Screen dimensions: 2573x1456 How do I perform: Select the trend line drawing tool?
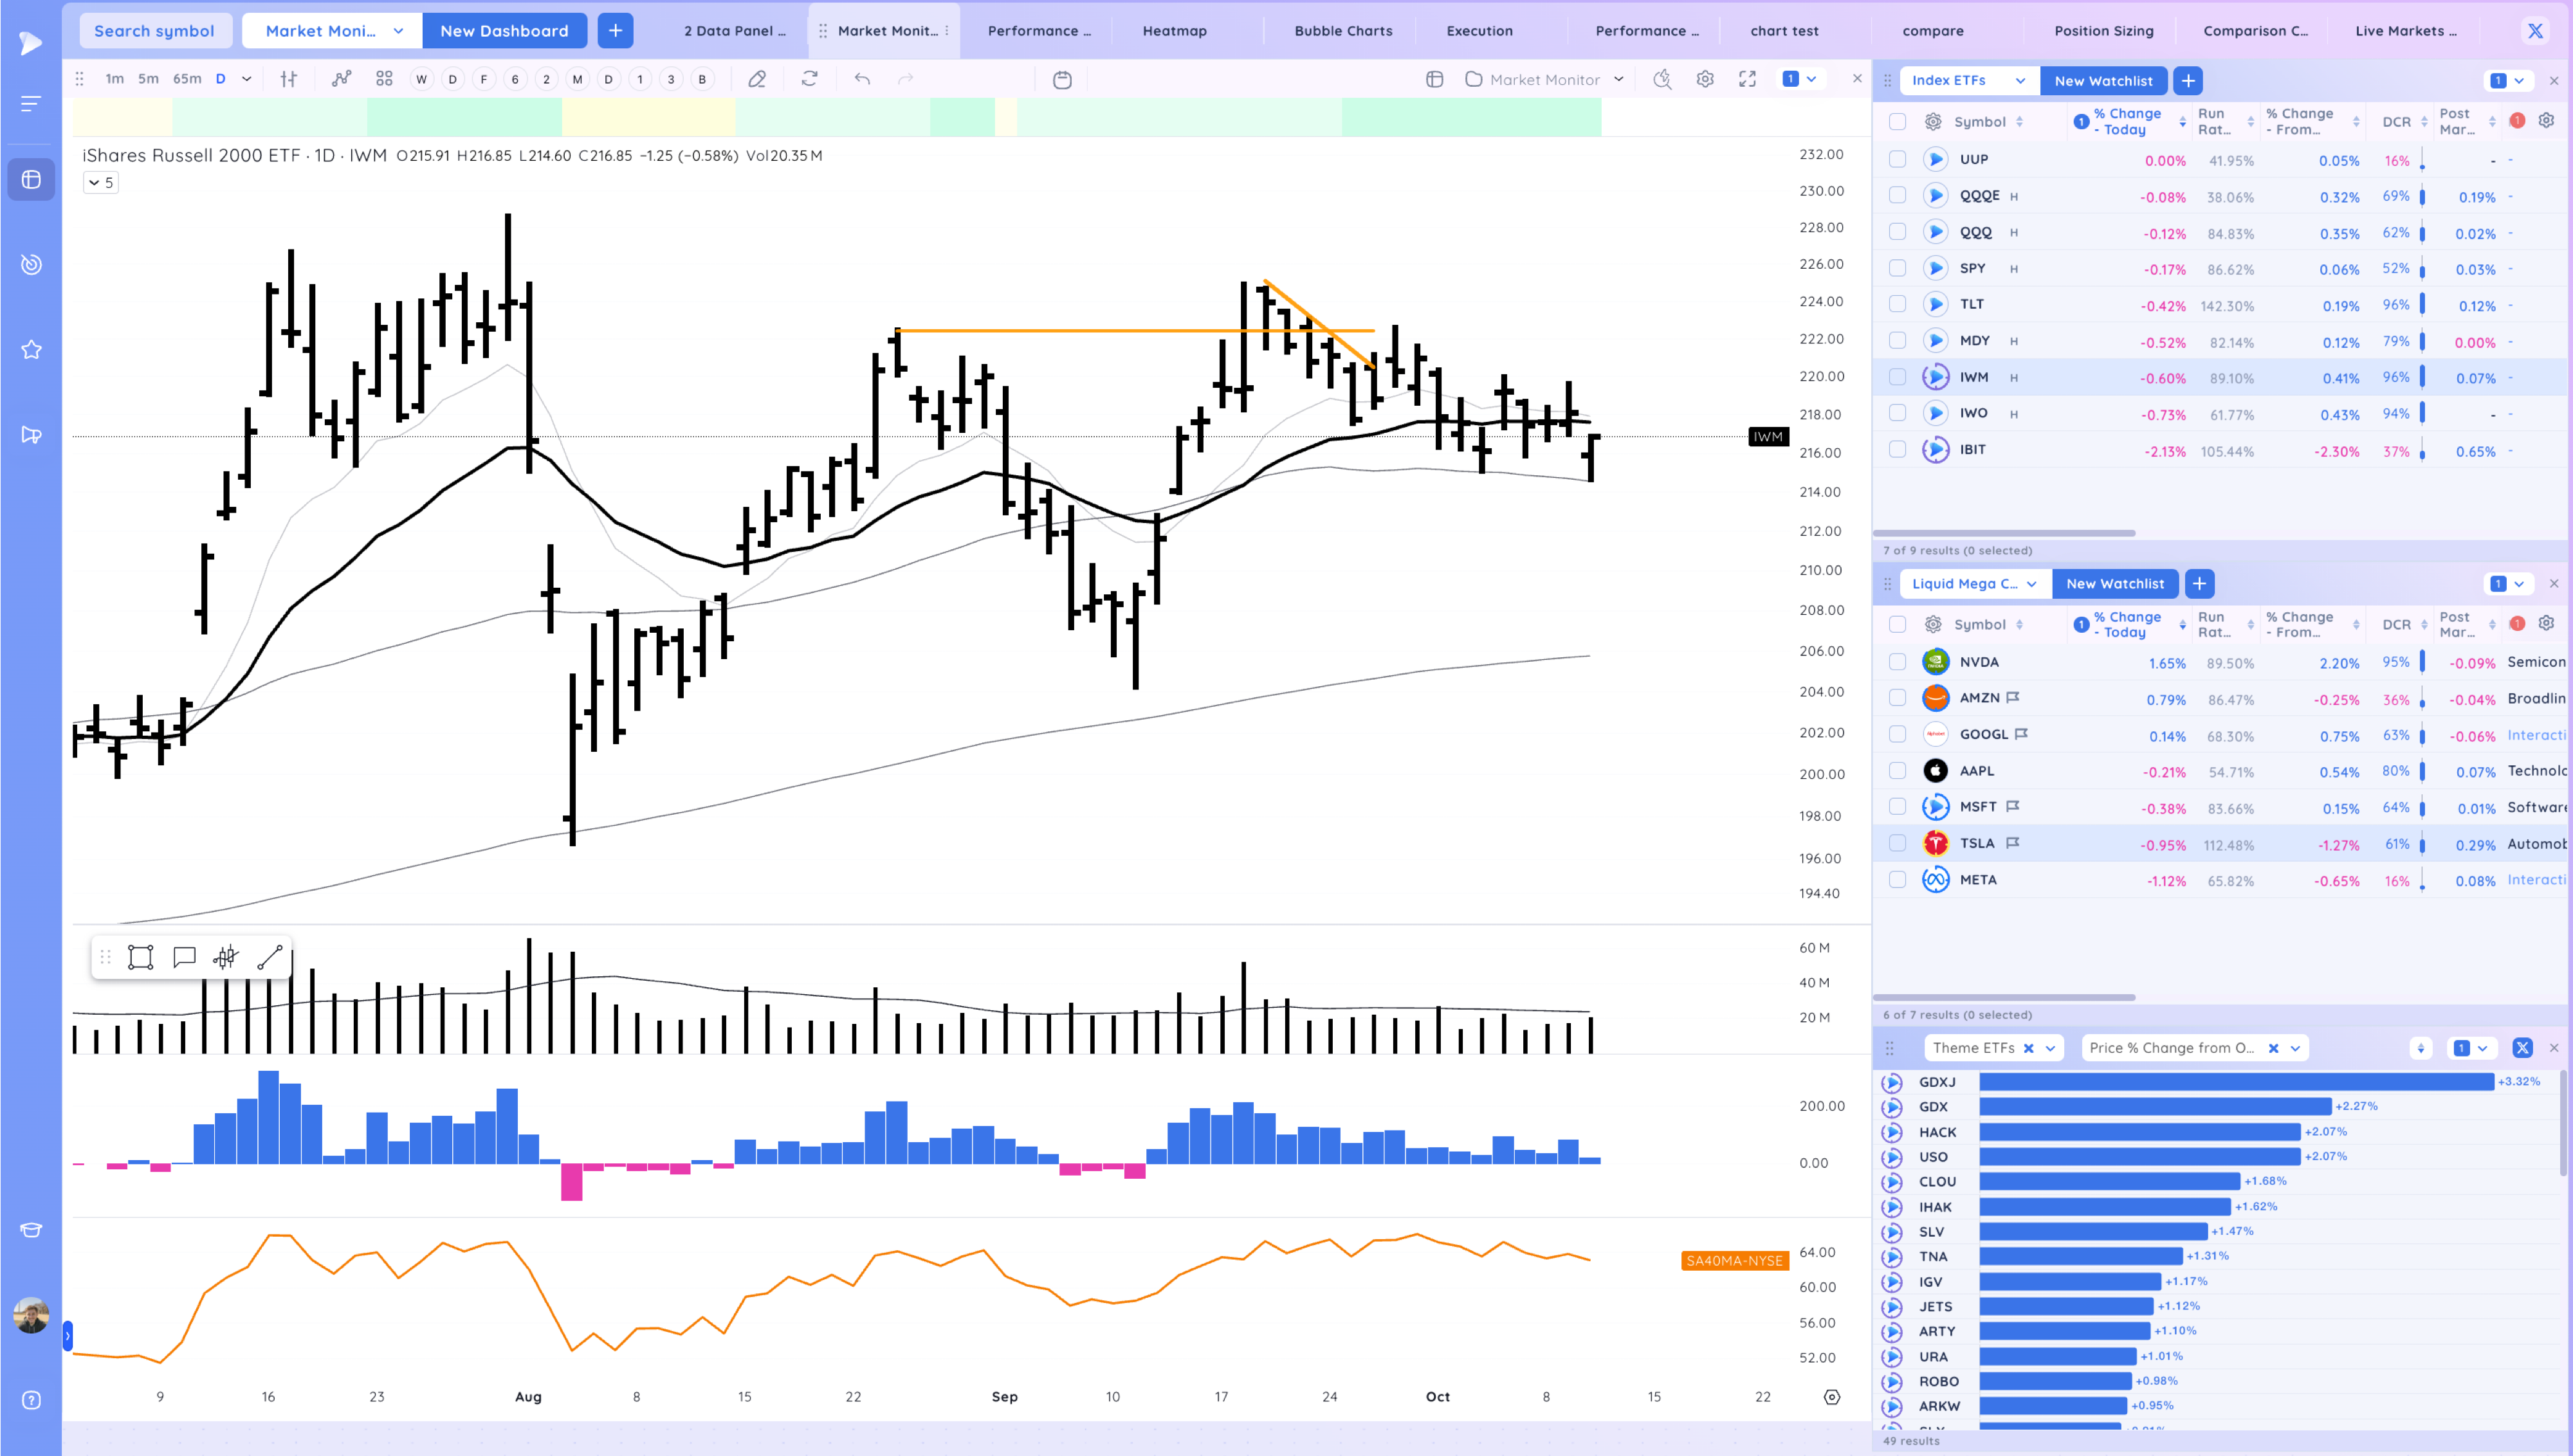[269, 957]
